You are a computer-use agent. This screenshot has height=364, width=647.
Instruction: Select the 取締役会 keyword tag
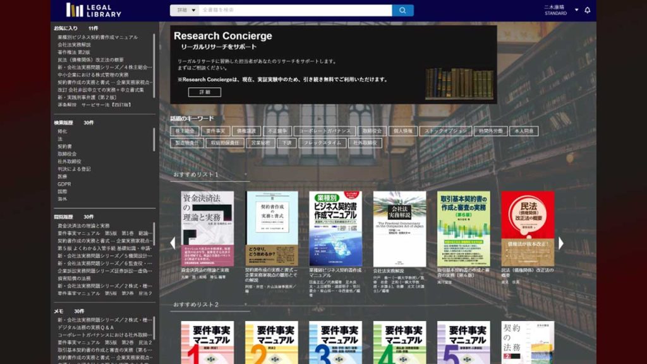pyautogui.click(x=372, y=131)
